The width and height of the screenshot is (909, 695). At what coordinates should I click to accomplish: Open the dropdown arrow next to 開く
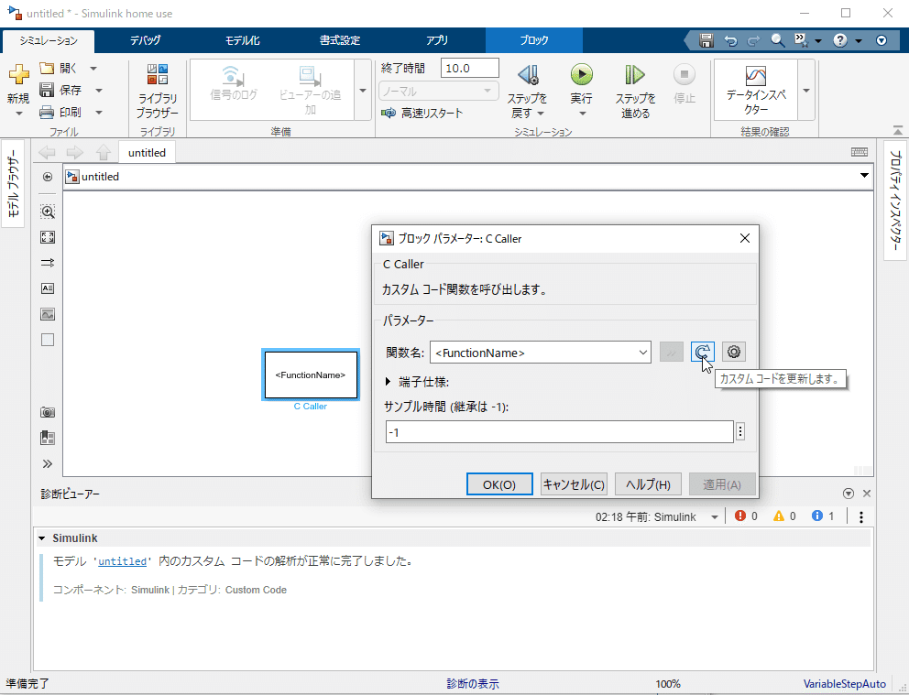(x=93, y=69)
